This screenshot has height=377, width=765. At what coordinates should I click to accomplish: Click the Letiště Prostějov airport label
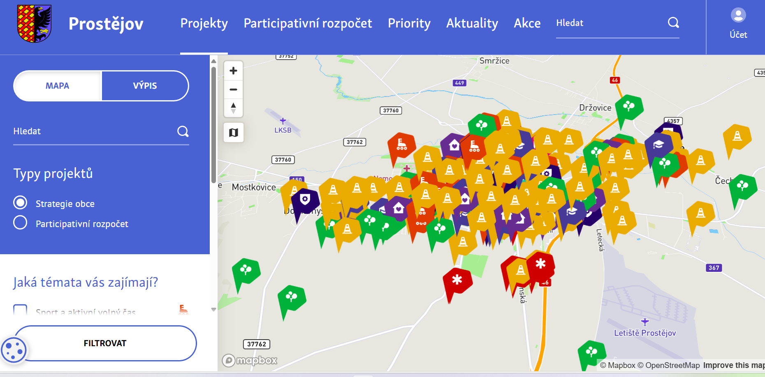[645, 333]
